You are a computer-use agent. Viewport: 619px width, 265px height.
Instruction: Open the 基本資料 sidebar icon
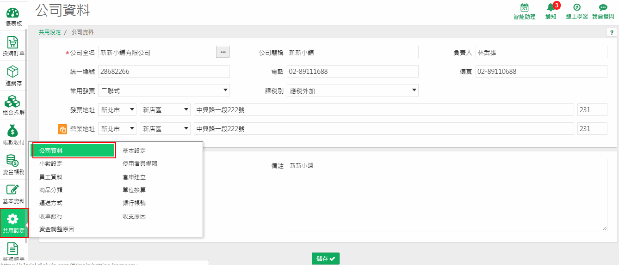13,191
